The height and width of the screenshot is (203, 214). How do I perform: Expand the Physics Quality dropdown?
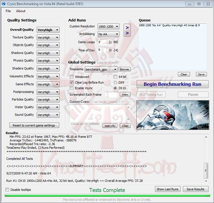pos(48,61)
